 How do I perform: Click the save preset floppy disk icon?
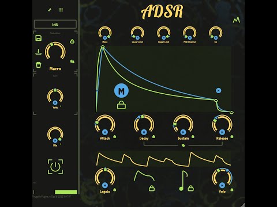tap(39, 38)
